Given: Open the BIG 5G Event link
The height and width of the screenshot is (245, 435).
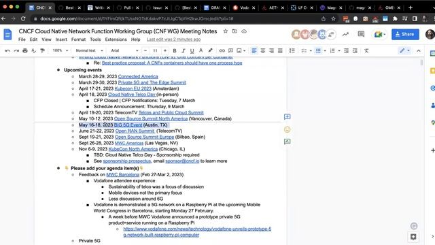Looking at the screenshot, I should pos(128,125).
